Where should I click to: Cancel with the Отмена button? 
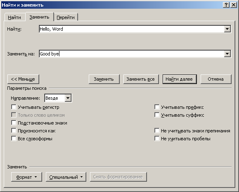216,79
